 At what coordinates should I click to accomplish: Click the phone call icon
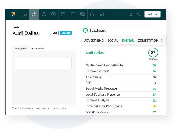pyautogui.click(x=139, y=14)
